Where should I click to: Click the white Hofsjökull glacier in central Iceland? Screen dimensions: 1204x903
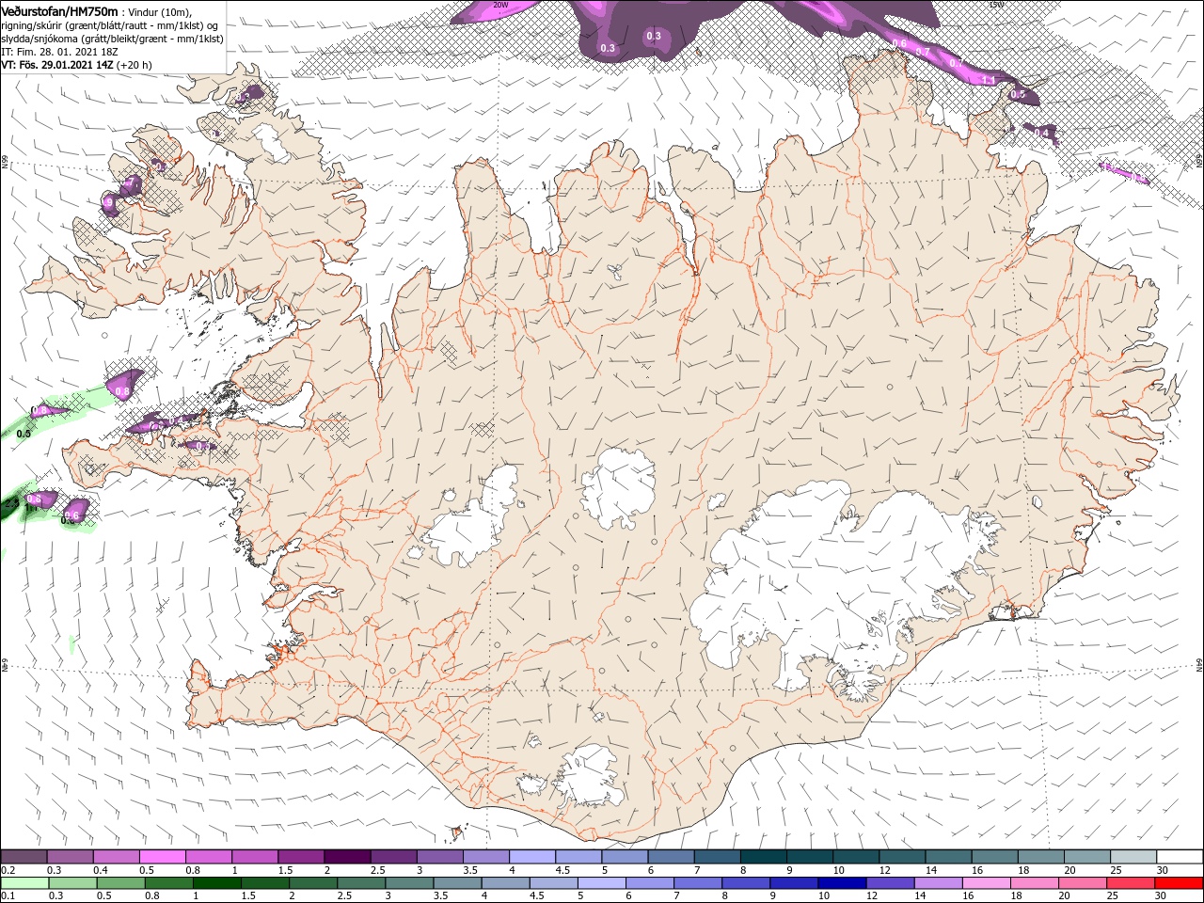point(618,489)
